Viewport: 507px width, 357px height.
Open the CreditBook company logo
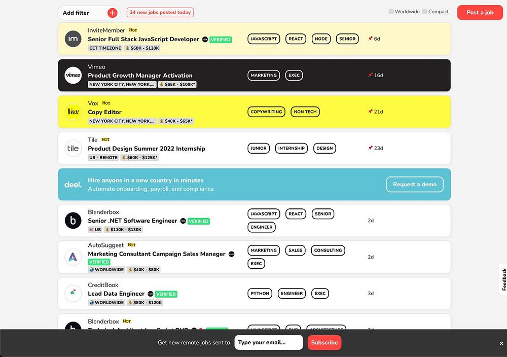[73, 294]
